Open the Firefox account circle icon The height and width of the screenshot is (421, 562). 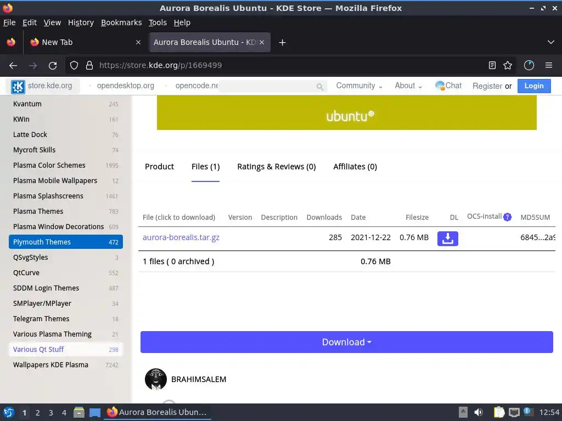coord(529,66)
